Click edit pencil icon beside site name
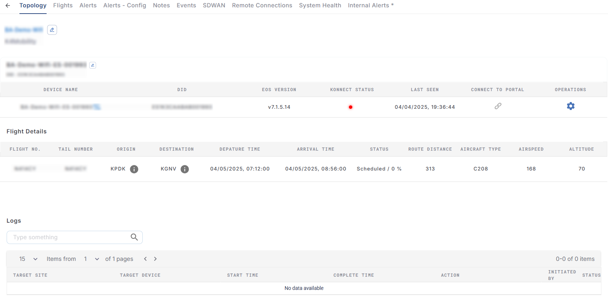 pyautogui.click(x=52, y=30)
